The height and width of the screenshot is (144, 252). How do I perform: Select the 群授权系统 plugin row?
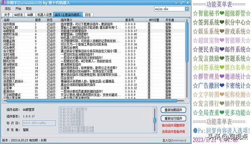94,34
